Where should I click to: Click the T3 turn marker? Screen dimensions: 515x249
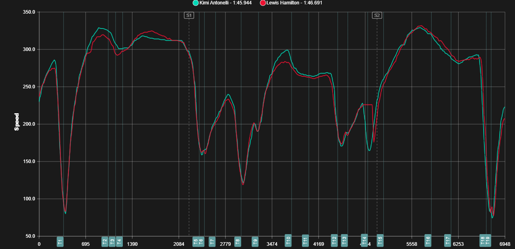[x=112, y=241]
